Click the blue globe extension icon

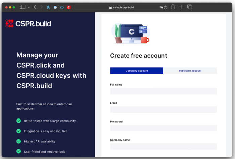55,7
